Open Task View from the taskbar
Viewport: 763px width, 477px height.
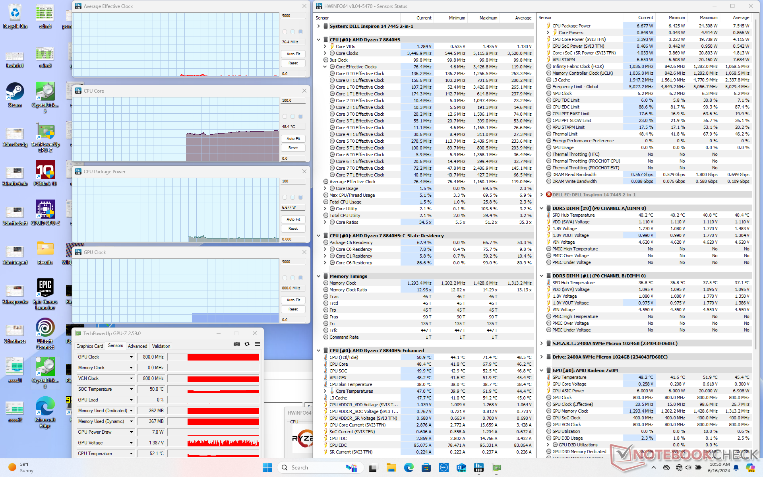373,467
